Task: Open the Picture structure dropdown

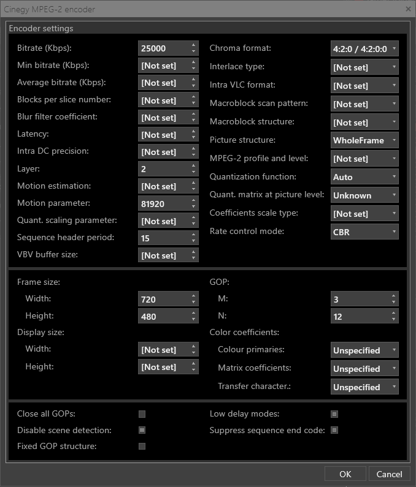Action: (364, 140)
